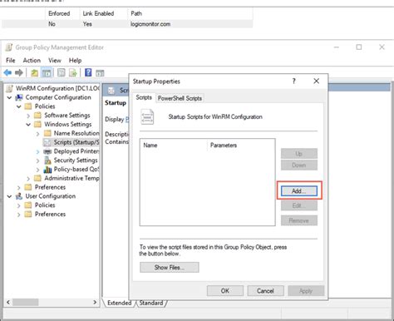
Task: Select Scripts (Startup/Shutdown) tree item
Action: [x=71, y=142]
